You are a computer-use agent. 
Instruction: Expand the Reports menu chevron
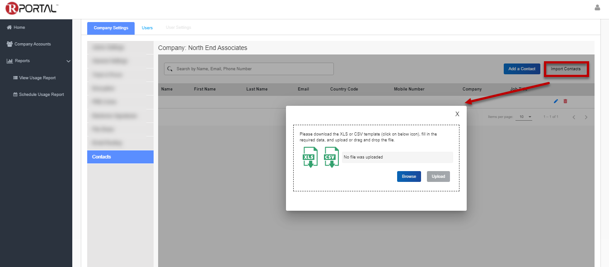[x=68, y=61]
